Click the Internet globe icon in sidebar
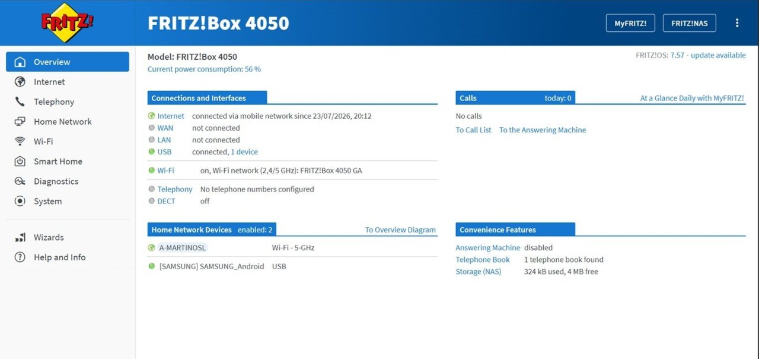This screenshot has width=759, height=359. [x=20, y=82]
